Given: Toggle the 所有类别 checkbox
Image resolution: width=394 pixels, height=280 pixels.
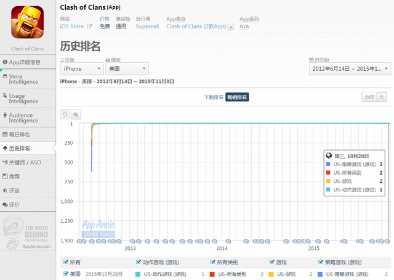Looking at the screenshot, I should coord(212,262).
